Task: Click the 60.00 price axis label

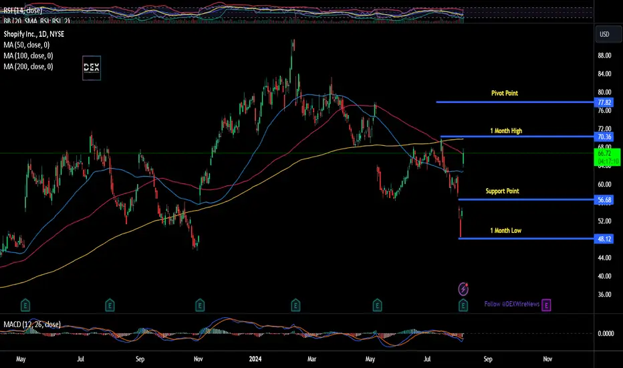Action: [604, 184]
